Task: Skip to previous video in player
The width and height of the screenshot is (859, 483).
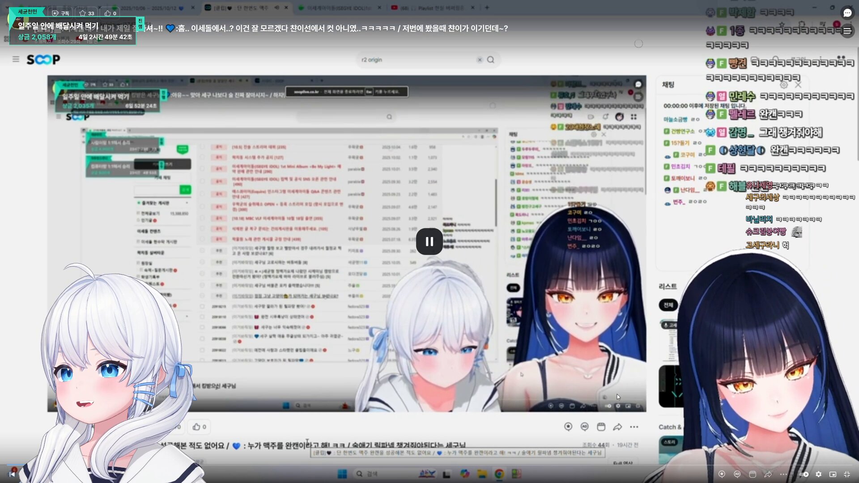Action: 12,474
